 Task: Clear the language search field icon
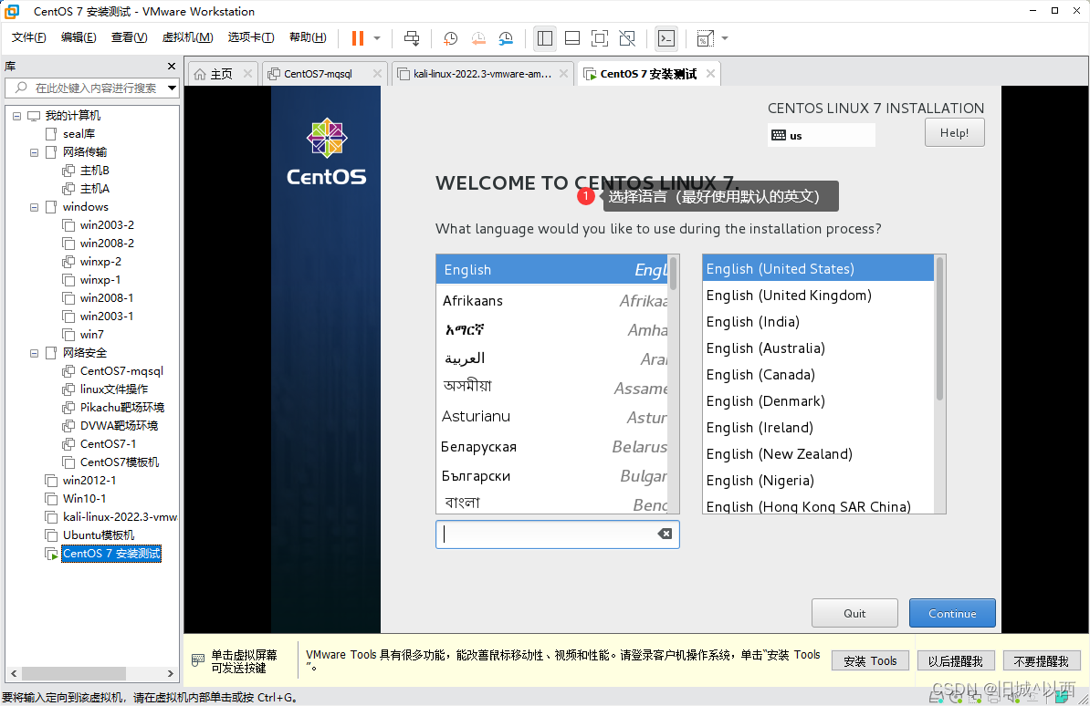point(666,534)
